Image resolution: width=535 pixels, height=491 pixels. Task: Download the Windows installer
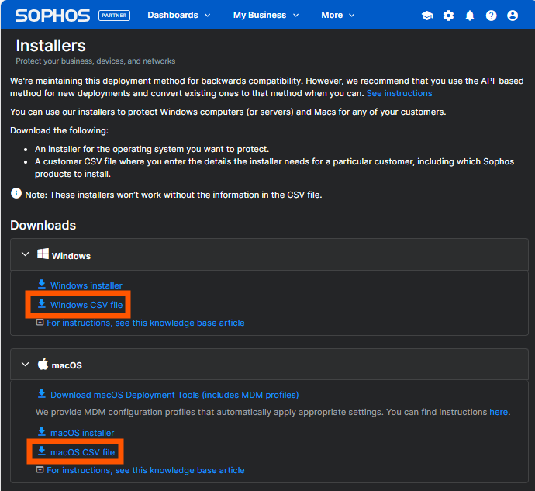[x=86, y=285]
